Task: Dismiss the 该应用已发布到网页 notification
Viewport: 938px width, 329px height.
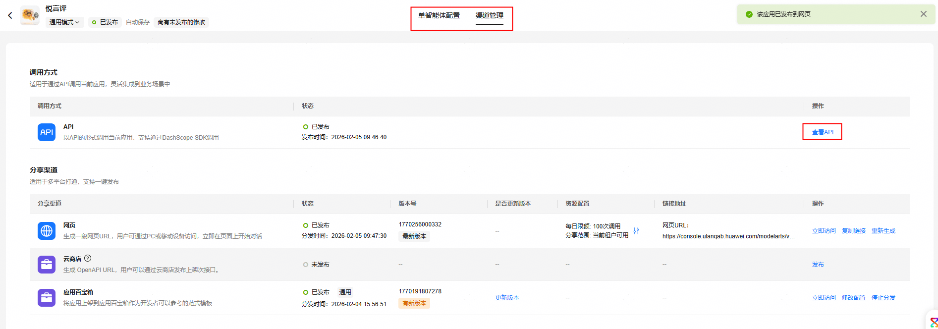Action: 923,14
